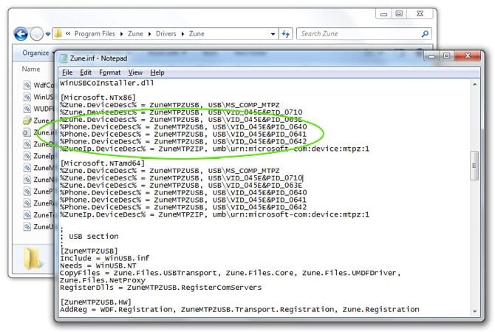
Task: Open Notepad's Help menu
Action: tap(157, 72)
